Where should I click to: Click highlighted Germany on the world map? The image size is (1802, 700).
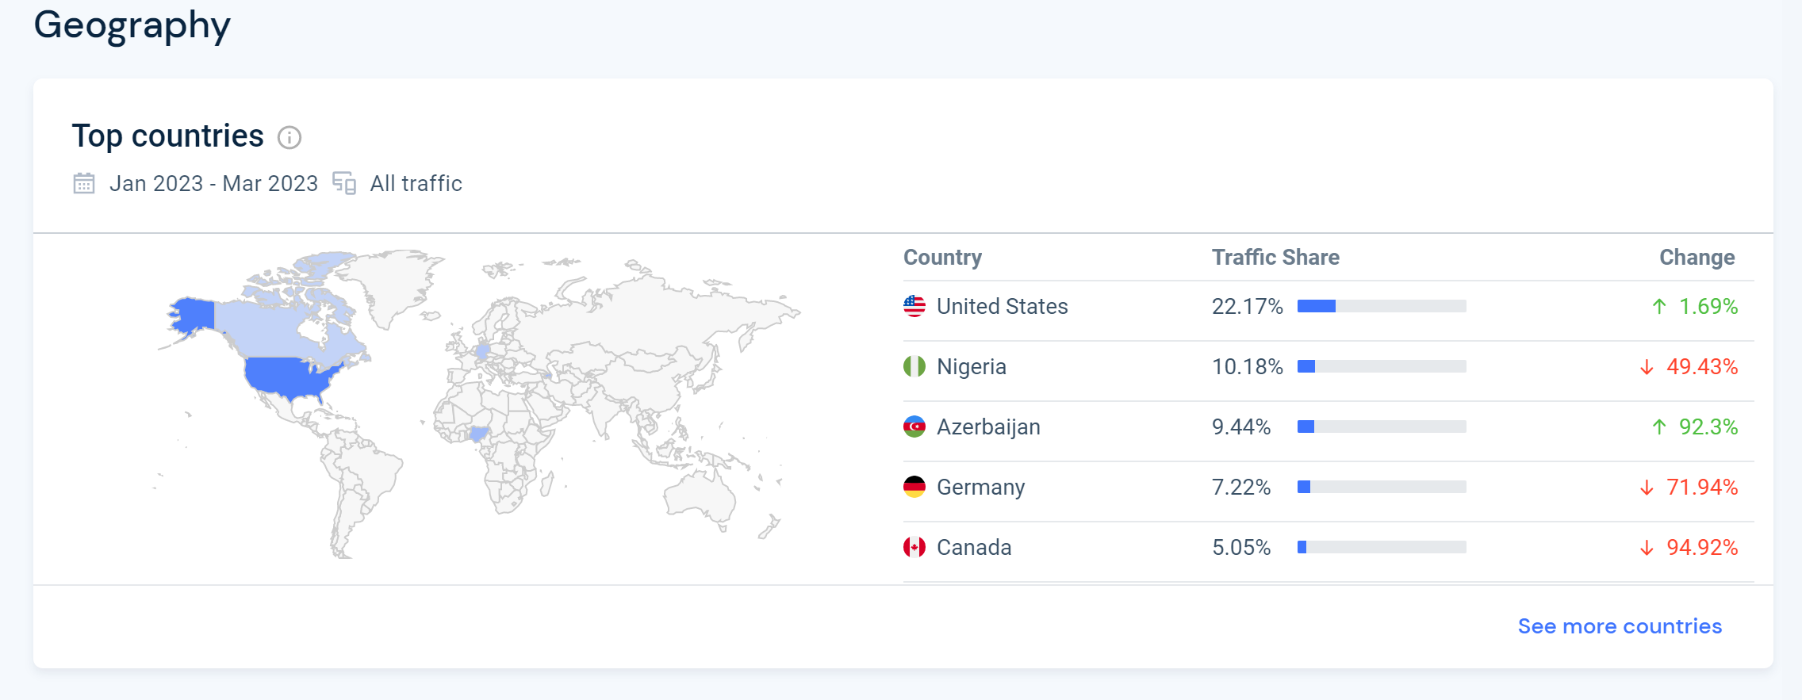[x=482, y=351]
